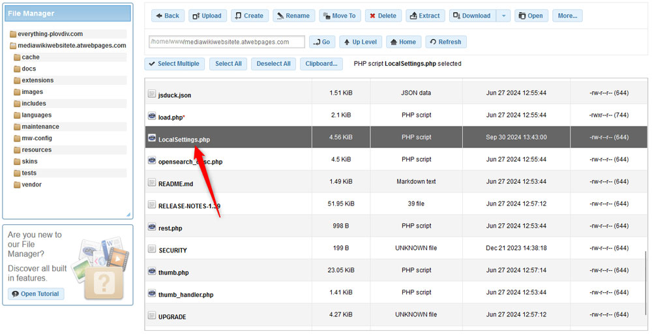
Task: Rename the selected file
Action: [293, 16]
